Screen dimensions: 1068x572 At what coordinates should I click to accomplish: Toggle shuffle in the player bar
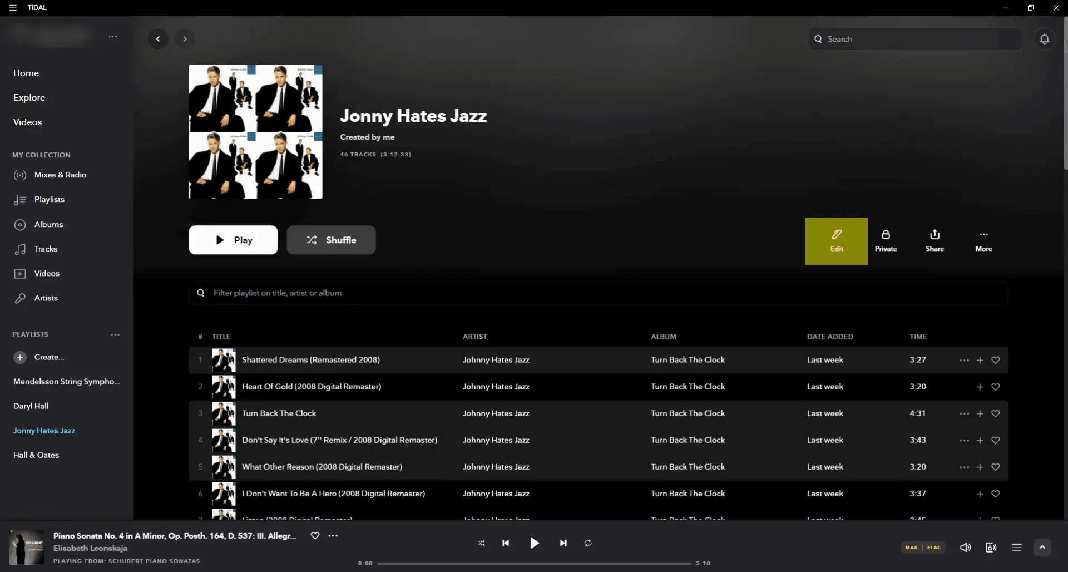(x=481, y=543)
